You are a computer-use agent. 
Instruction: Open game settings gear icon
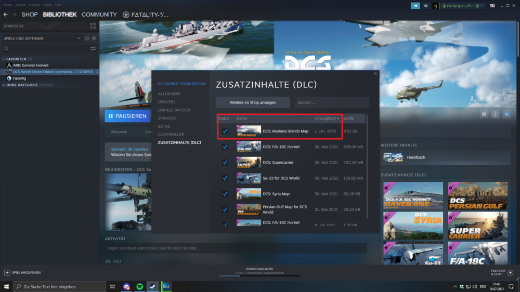pos(484,114)
